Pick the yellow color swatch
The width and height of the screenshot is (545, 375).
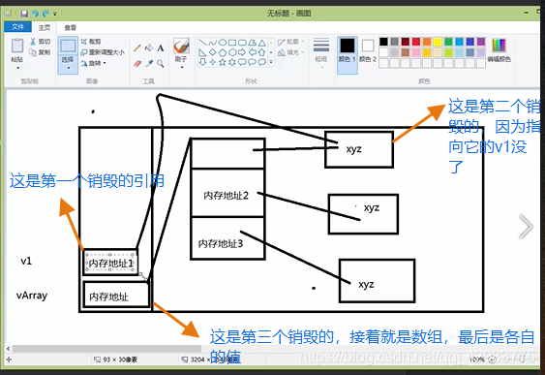click(438, 42)
